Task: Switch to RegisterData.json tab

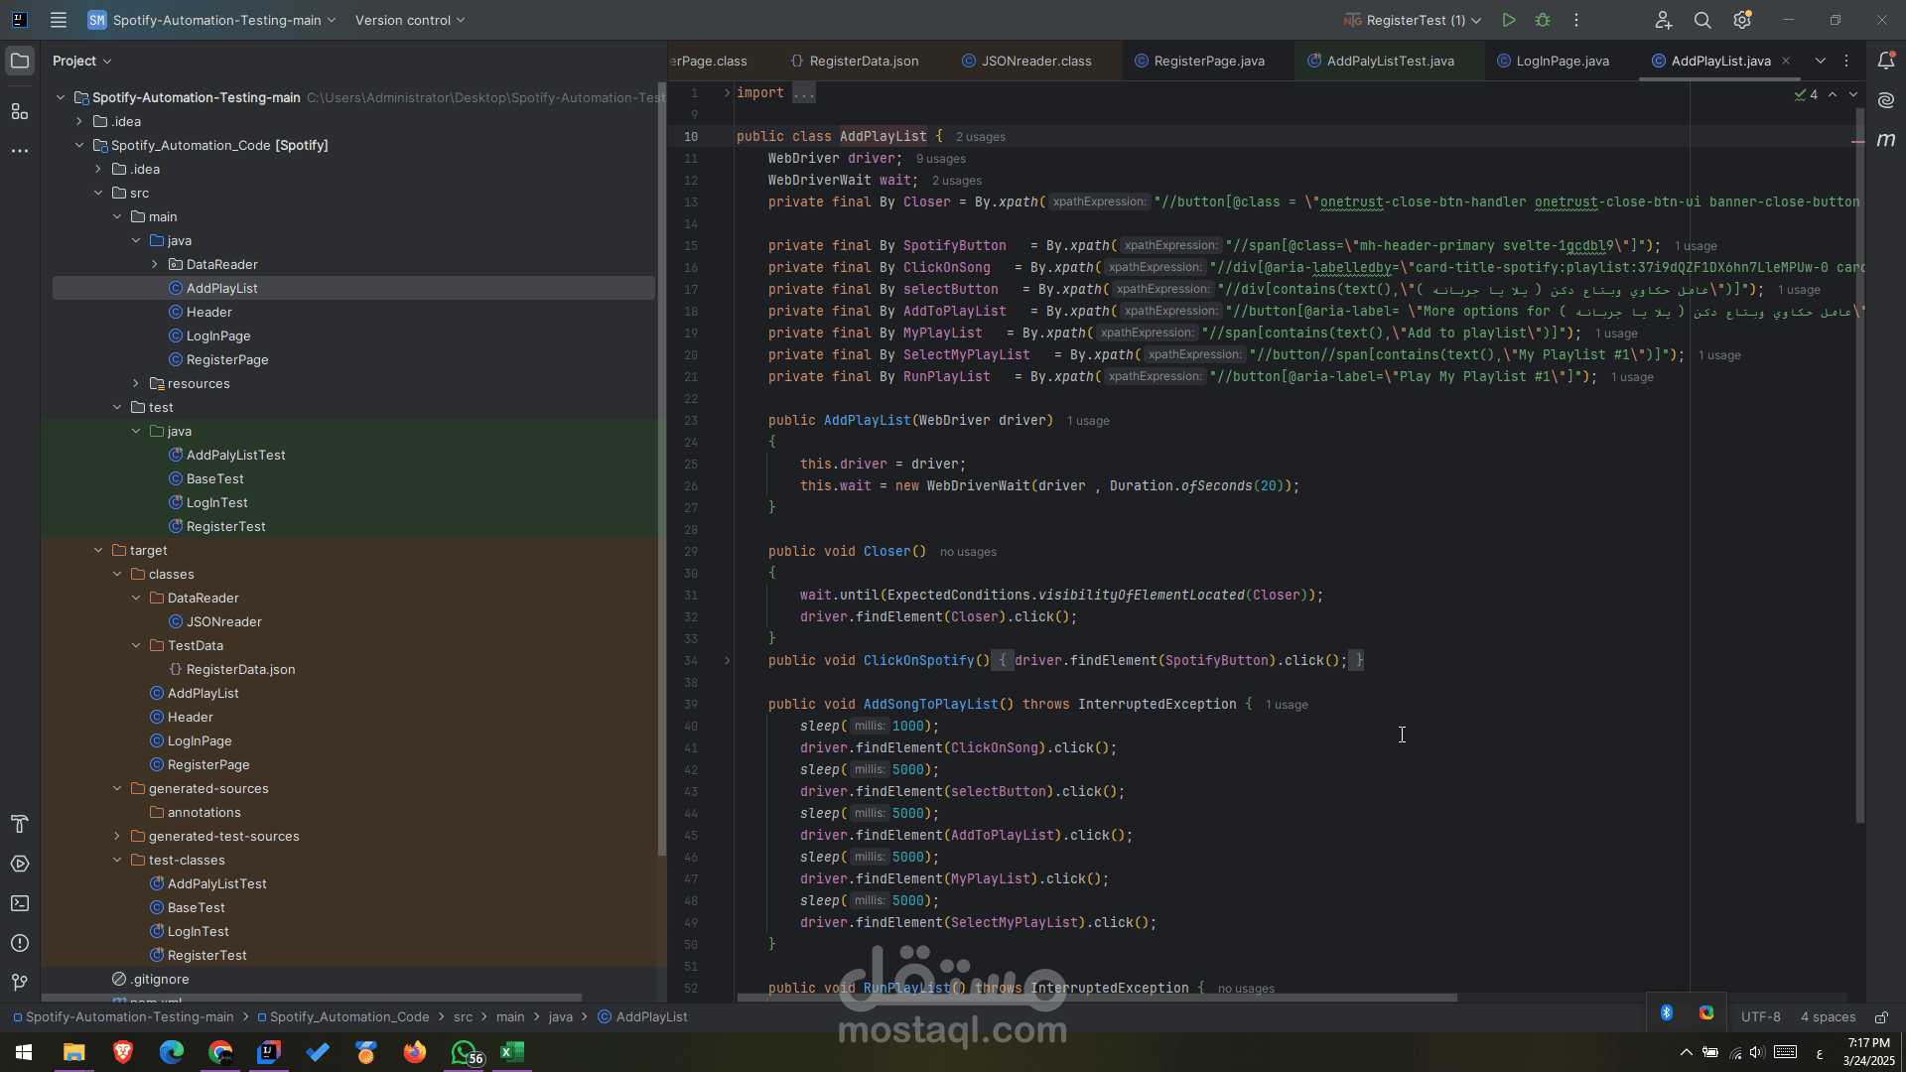Action: point(855,61)
